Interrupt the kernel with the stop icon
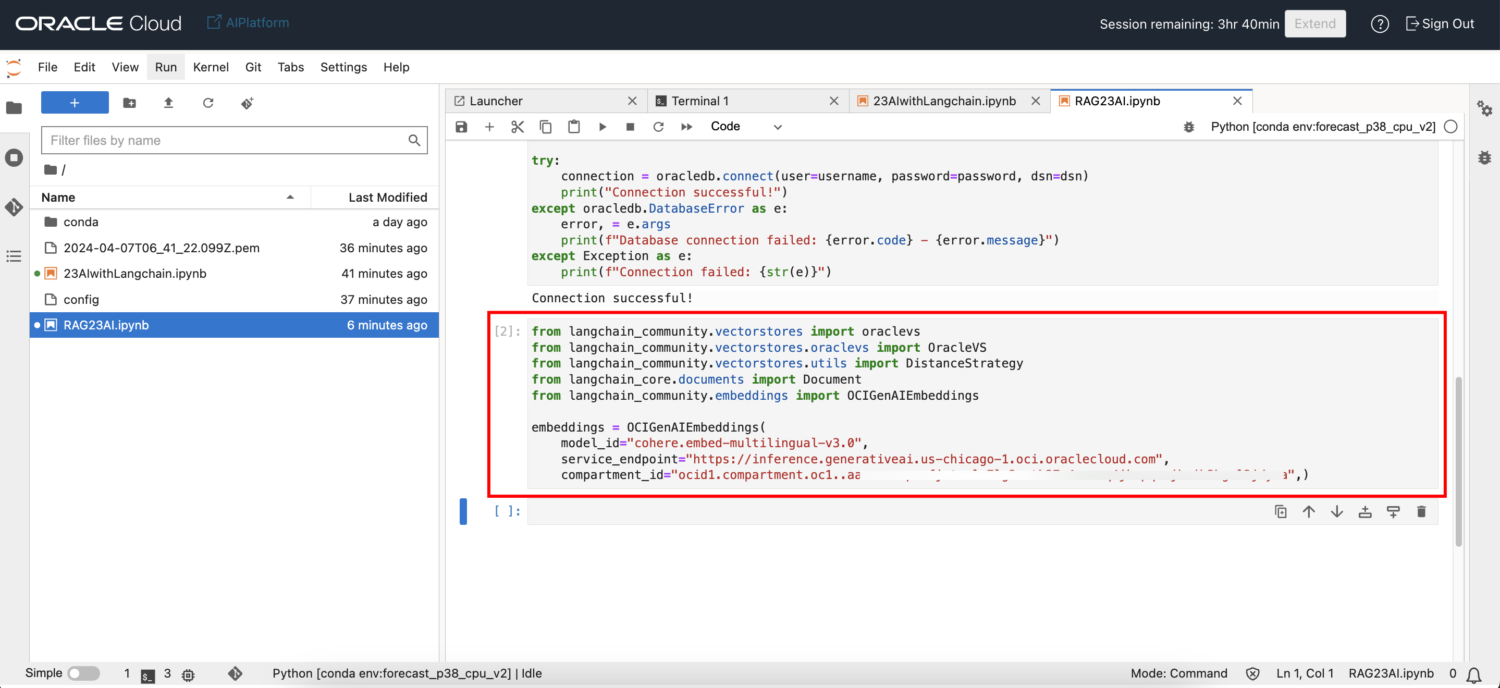The height and width of the screenshot is (688, 1500). coord(630,127)
